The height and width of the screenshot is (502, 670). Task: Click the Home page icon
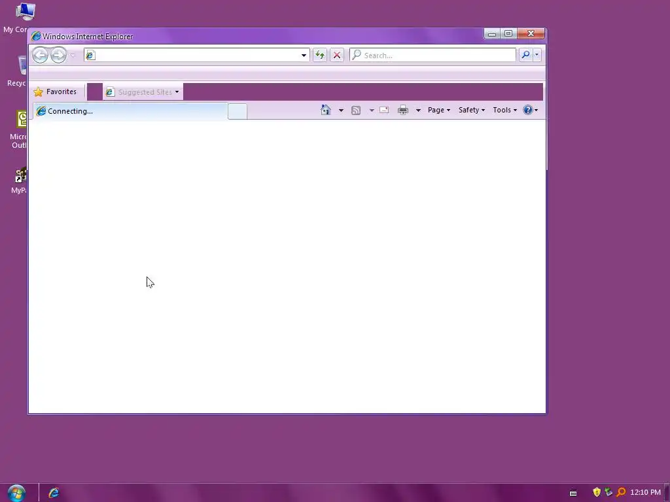click(326, 110)
